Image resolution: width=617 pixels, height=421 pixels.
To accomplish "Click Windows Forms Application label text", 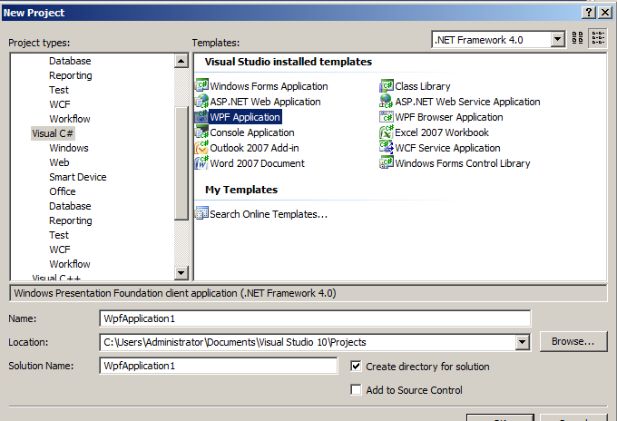I will pos(269,86).
